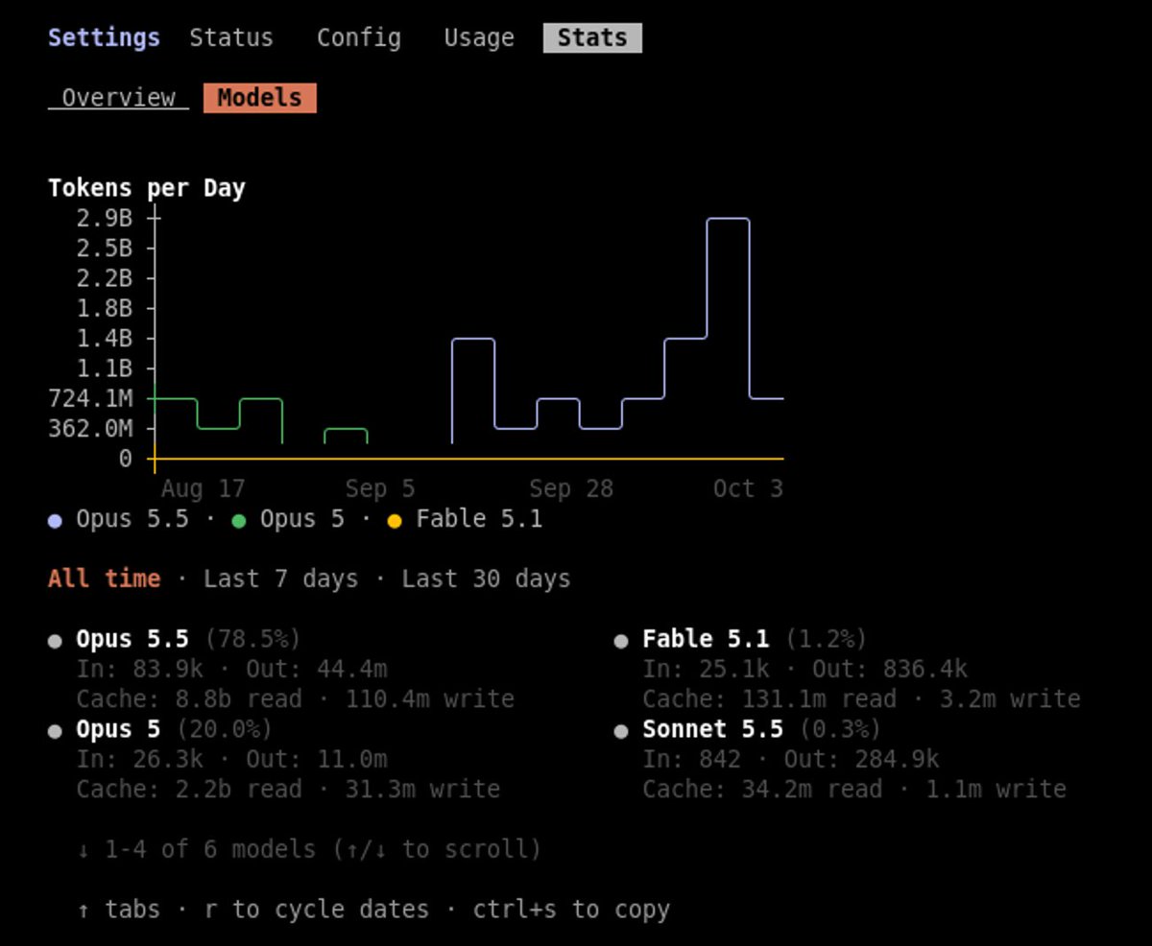Click the 362.0M y-axis label
1152x946 pixels.
pyautogui.click(x=90, y=428)
